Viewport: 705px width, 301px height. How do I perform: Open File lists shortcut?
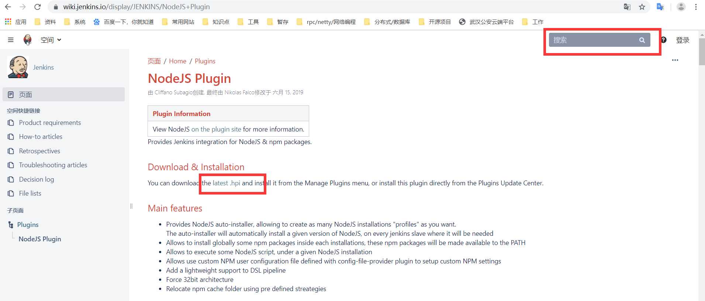pyautogui.click(x=30, y=193)
